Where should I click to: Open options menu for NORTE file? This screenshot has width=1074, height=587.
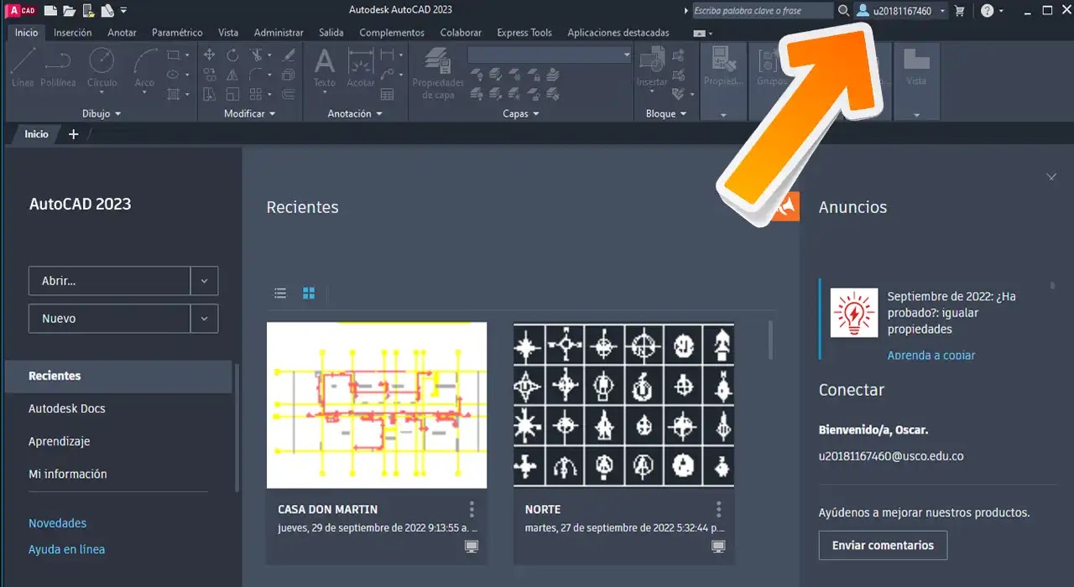click(x=718, y=509)
